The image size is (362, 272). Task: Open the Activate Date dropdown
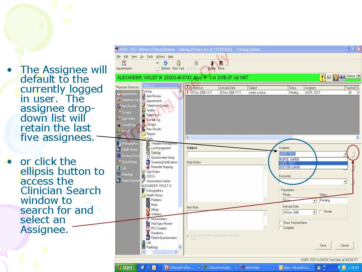(x=314, y=212)
